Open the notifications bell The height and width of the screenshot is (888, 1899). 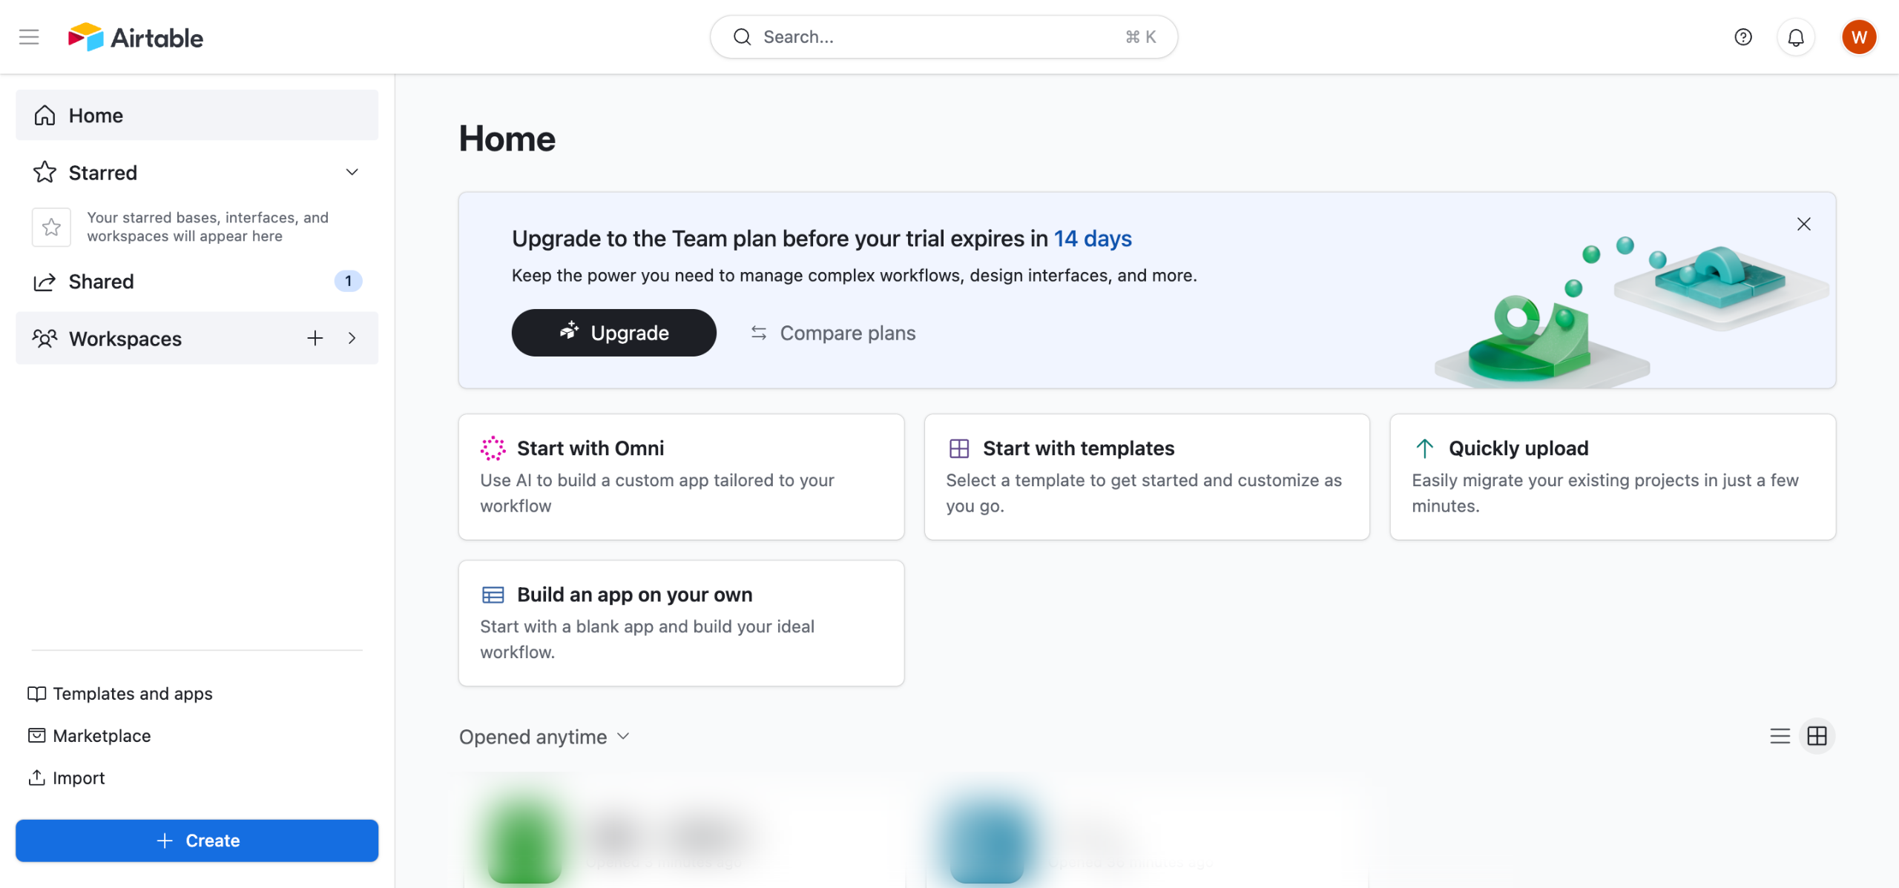tap(1795, 37)
